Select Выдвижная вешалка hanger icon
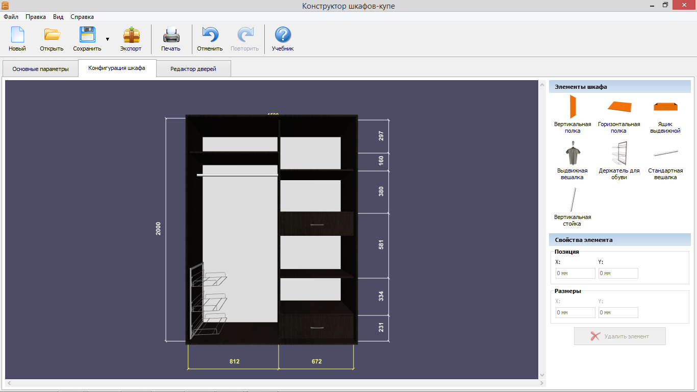Image resolution: width=697 pixels, height=392 pixels. coord(572,153)
